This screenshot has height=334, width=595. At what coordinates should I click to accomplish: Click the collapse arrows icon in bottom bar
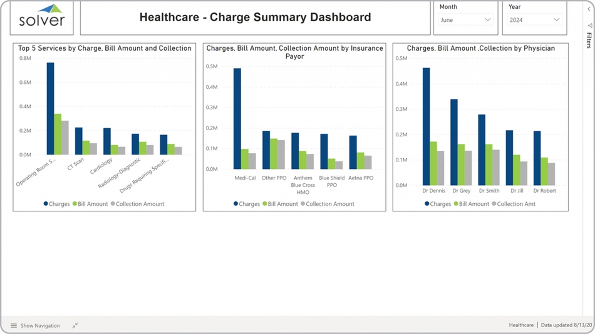coord(75,325)
